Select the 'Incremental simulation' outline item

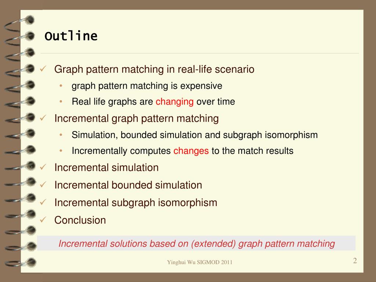(106, 167)
